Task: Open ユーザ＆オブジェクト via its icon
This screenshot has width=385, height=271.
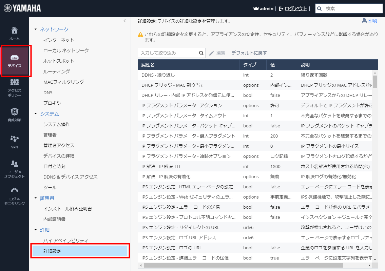Action: point(14,166)
